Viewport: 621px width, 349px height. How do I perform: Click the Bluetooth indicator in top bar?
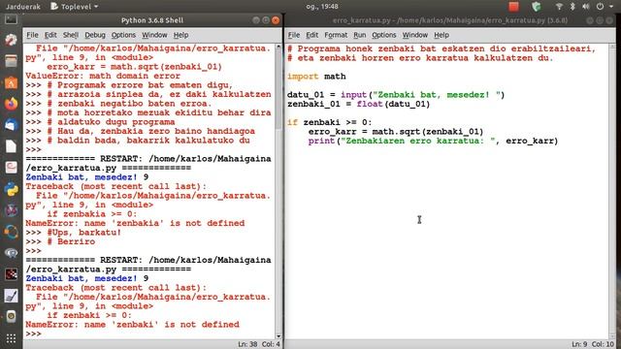pyautogui.click(x=572, y=7)
